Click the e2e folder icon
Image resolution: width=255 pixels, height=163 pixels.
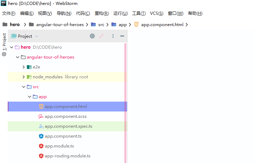pos(29,67)
